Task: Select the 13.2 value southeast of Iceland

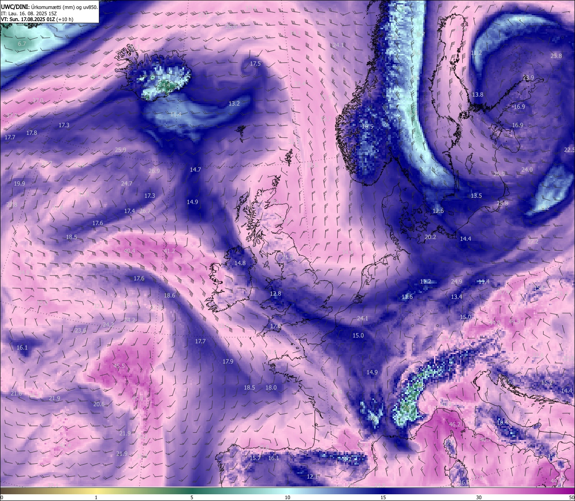Action: 234,103
